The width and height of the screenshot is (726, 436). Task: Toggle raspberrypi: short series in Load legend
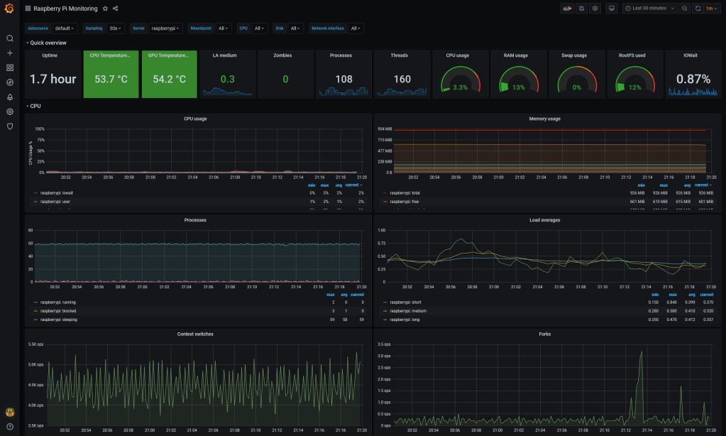[x=406, y=302]
